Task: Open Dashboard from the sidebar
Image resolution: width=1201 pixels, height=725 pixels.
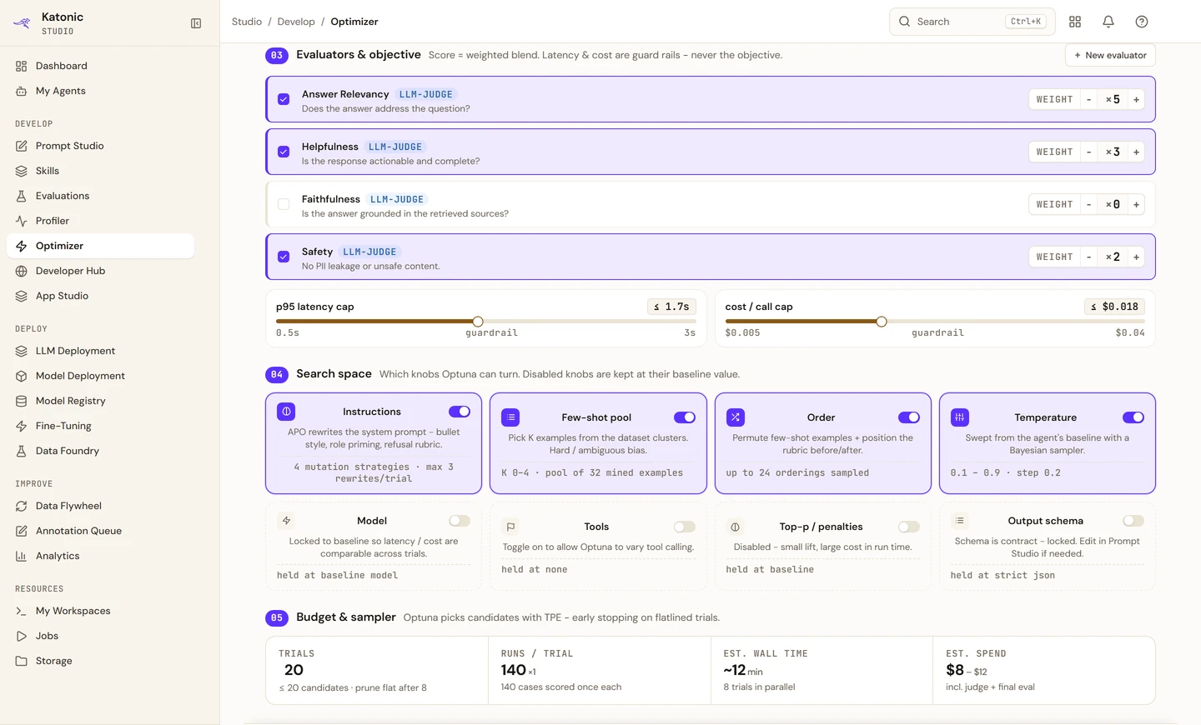Action: pos(100,66)
